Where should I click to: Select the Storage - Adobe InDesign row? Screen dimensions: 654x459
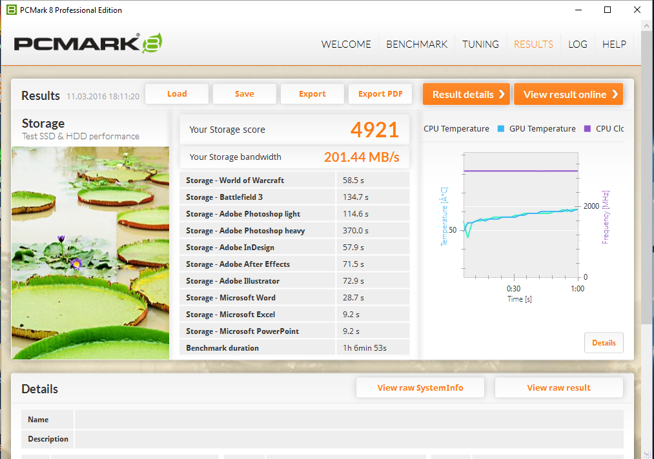pyautogui.click(x=294, y=248)
